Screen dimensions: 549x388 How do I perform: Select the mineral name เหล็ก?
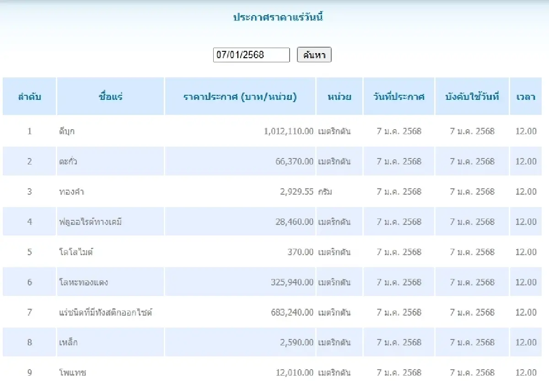coord(68,342)
